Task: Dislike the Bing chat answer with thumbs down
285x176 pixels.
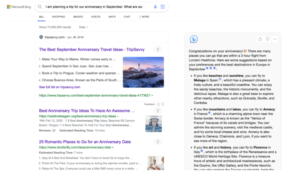Action: 267,39
